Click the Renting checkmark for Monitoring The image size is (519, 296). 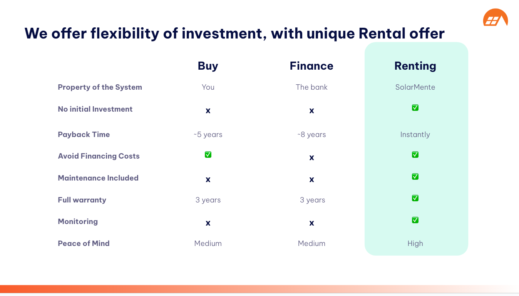[415, 220]
